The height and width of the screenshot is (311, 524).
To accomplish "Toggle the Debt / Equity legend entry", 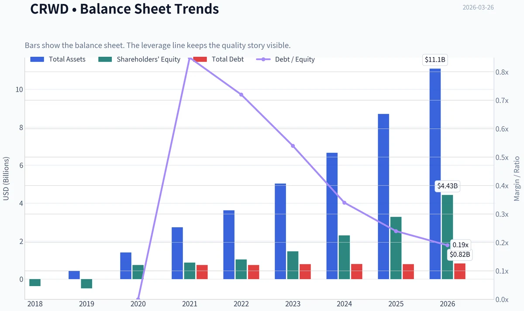I will click(x=285, y=59).
